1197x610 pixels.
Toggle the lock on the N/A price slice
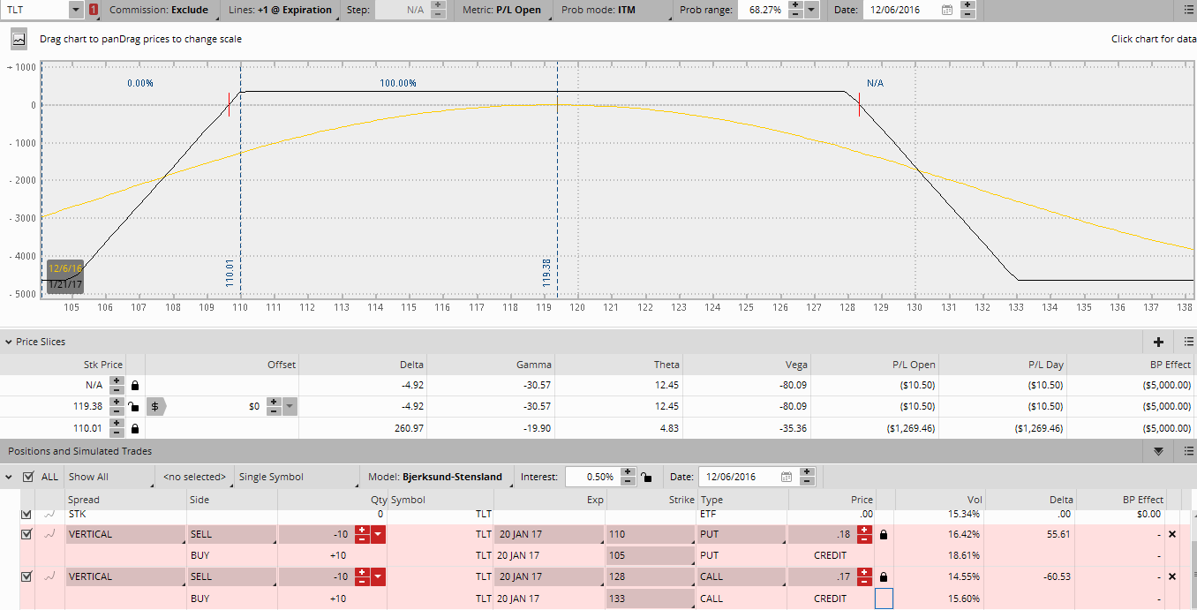pos(135,386)
